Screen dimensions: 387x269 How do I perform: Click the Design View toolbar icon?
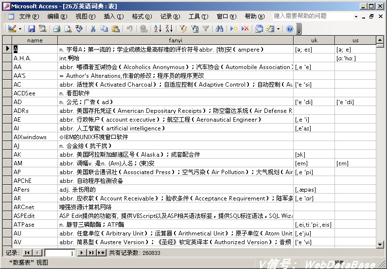click(12, 29)
